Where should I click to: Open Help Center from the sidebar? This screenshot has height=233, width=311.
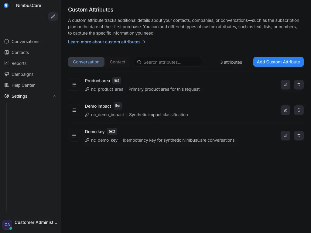30,85
